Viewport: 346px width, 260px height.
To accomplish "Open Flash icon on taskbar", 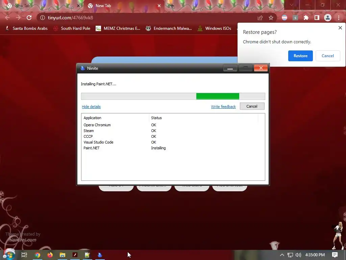I will coord(75,255).
